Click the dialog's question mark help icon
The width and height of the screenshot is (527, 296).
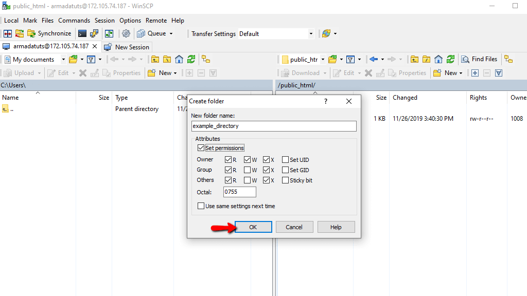pyautogui.click(x=326, y=101)
